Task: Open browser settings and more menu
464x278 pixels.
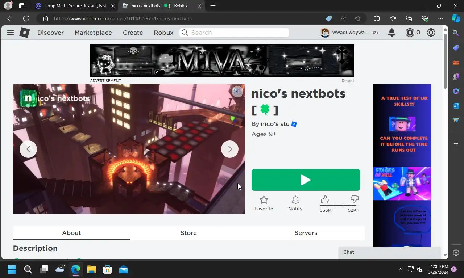Action: 441,18
